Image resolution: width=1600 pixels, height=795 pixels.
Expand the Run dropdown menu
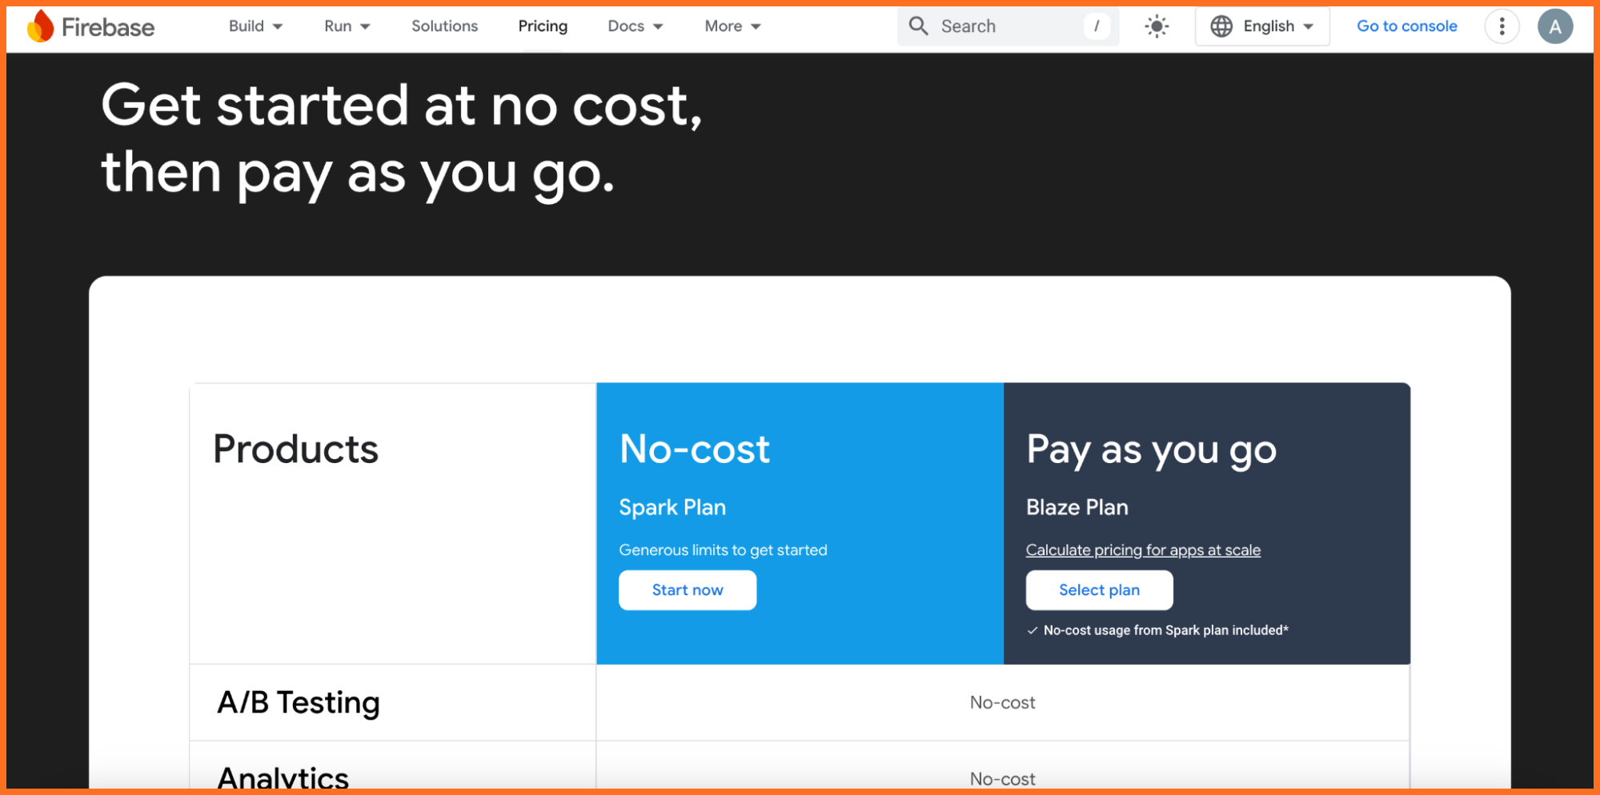(x=347, y=26)
